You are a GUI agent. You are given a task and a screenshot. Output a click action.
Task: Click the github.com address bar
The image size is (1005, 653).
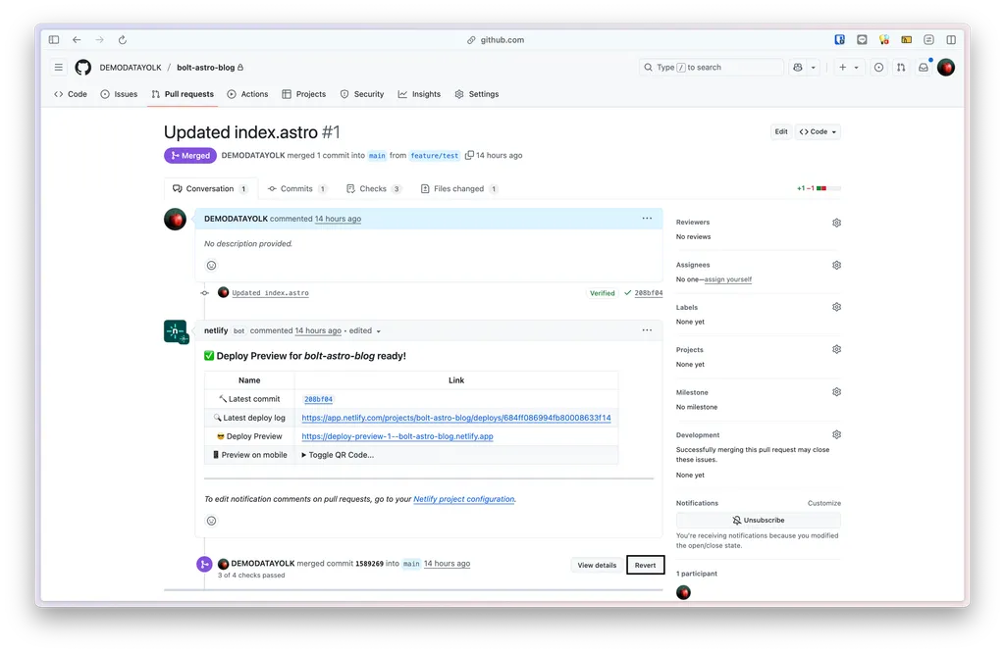coord(496,39)
